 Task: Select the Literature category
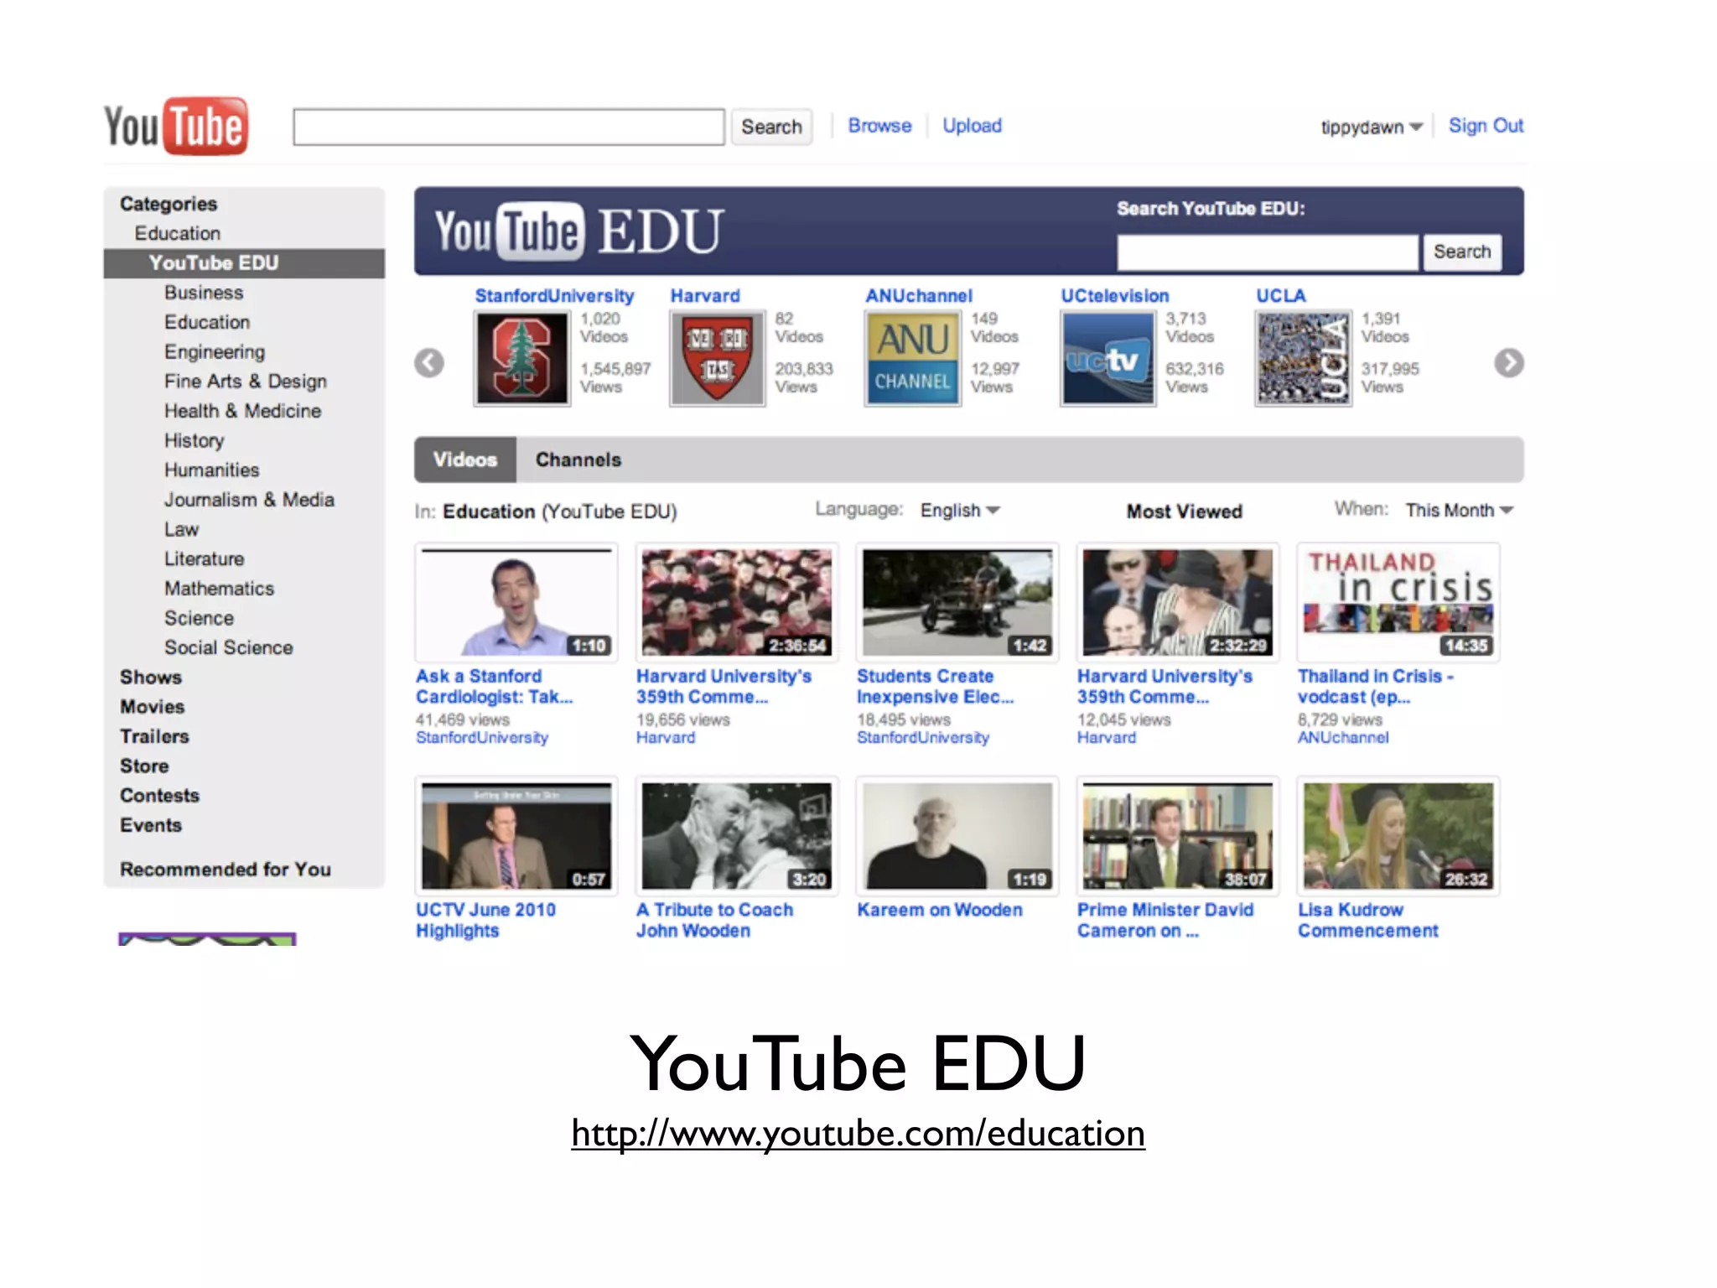click(x=205, y=559)
